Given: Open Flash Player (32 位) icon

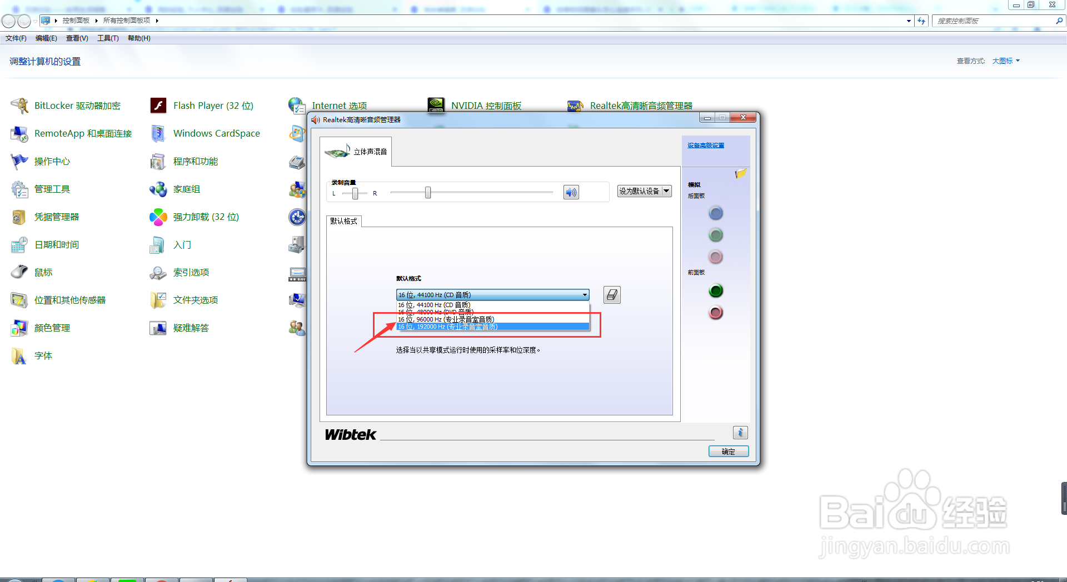Looking at the screenshot, I should 158,106.
